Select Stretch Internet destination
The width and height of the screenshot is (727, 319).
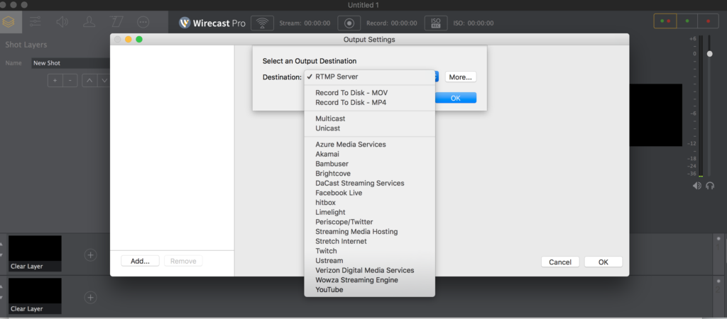(369, 241)
